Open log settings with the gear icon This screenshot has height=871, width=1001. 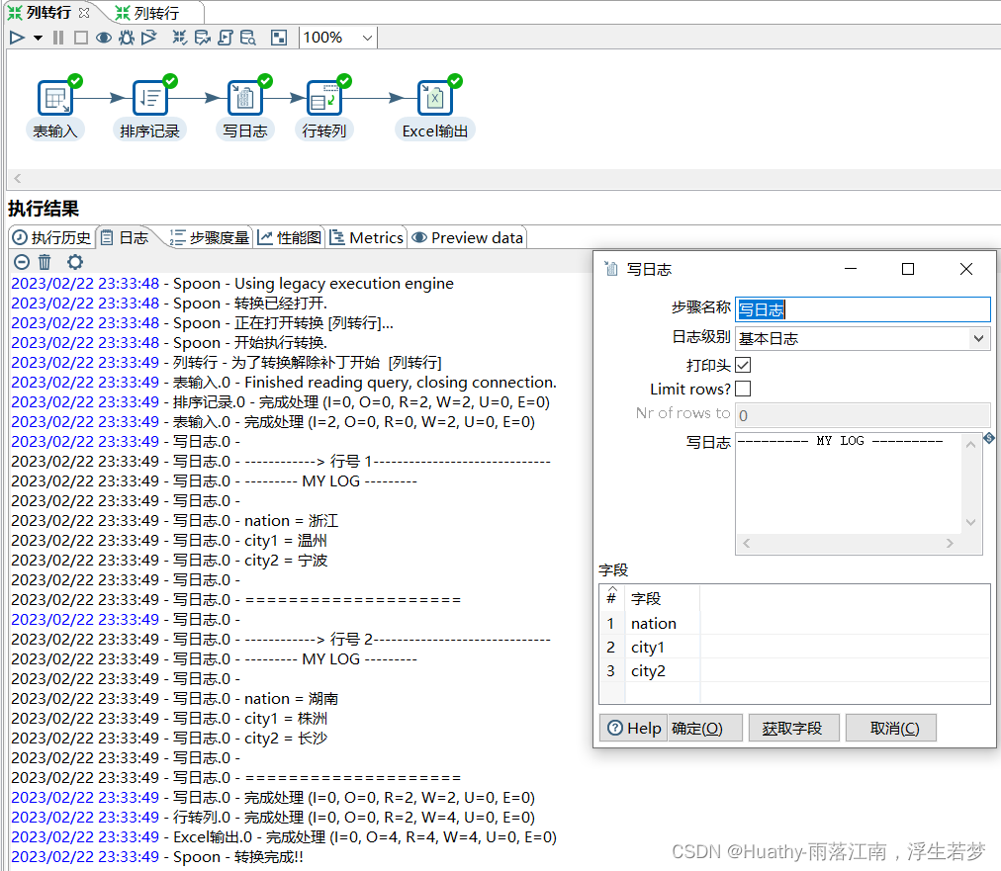click(75, 262)
